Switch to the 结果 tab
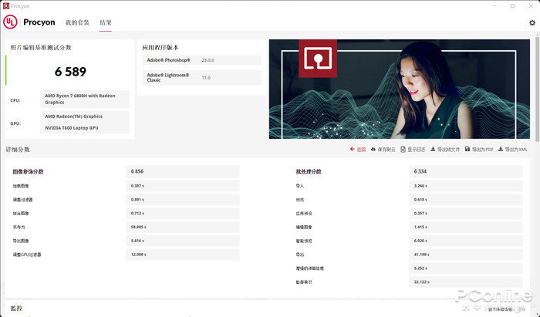Screen dimensions: 540x317 click(x=106, y=22)
